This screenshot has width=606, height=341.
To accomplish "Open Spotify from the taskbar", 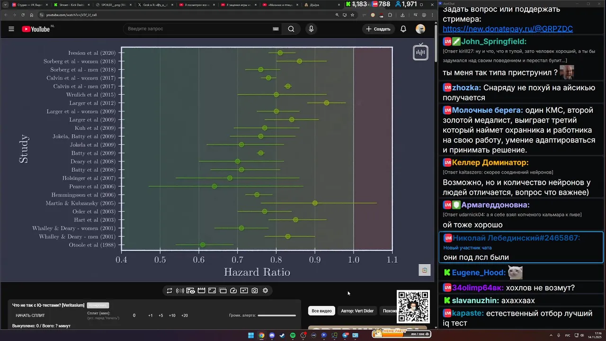I will pyautogui.click(x=293, y=335).
